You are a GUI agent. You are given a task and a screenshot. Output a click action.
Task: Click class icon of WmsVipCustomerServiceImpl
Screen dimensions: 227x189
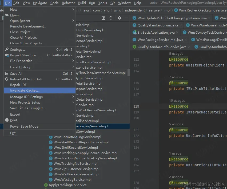pyautogui.click(x=50, y=169)
